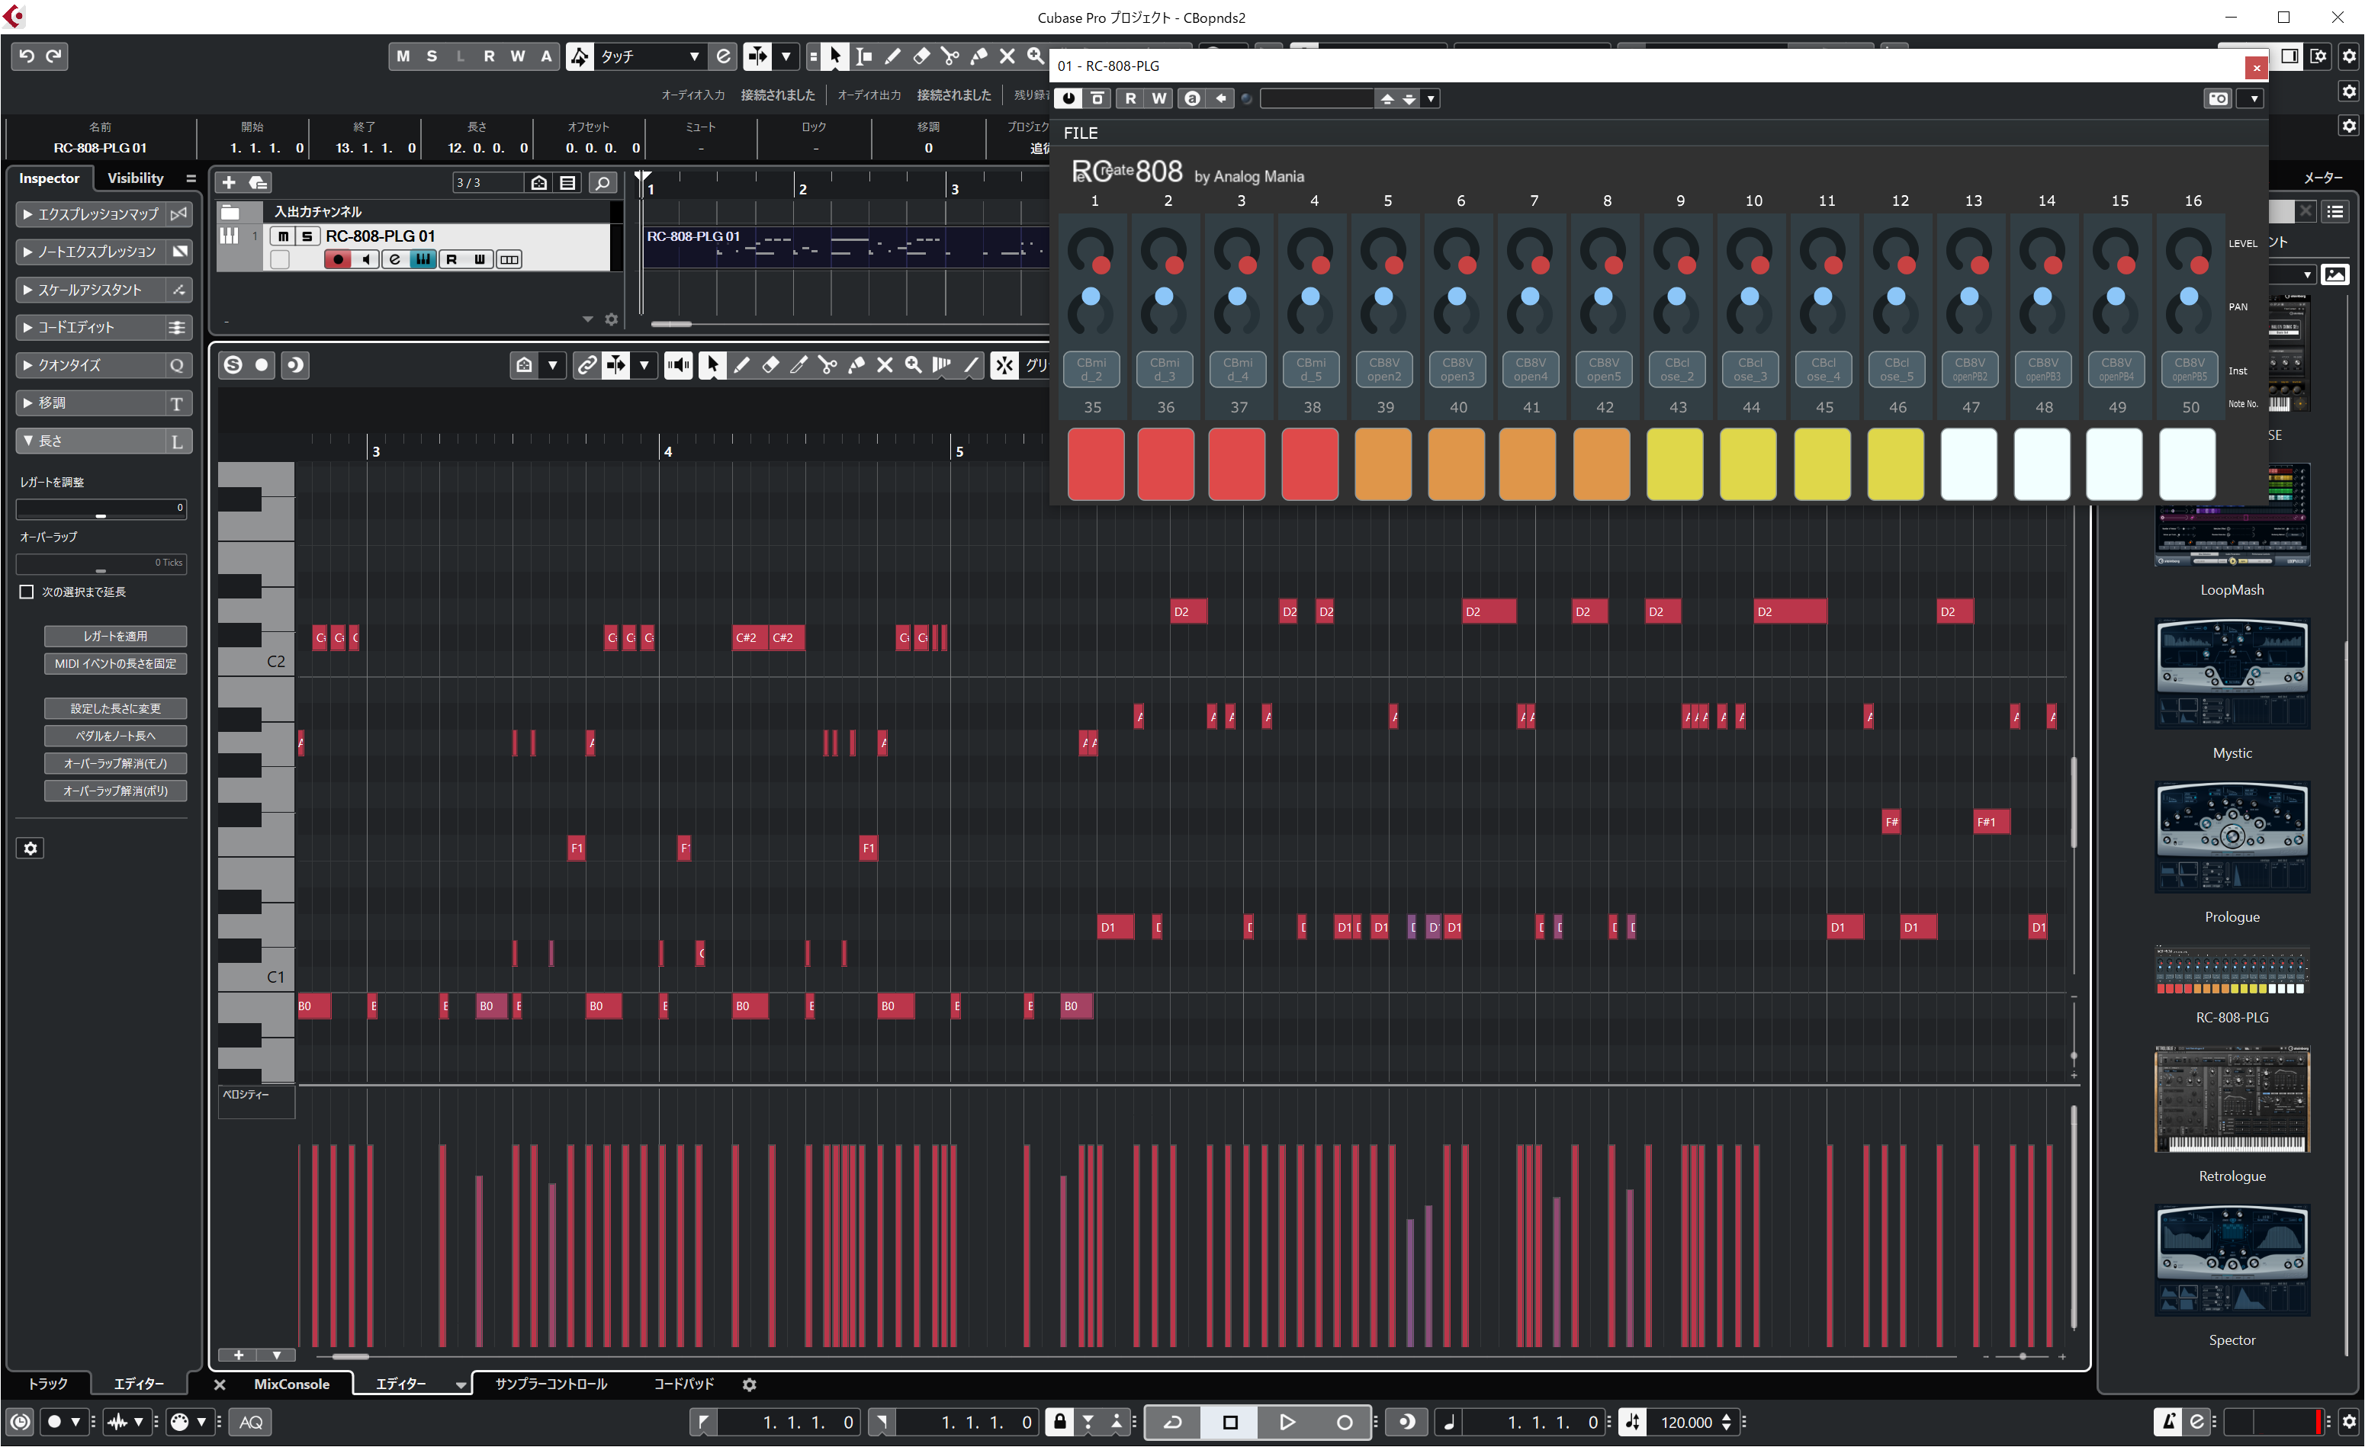
Task: Undo the last action with the undo arrow
Action: click(27, 56)
